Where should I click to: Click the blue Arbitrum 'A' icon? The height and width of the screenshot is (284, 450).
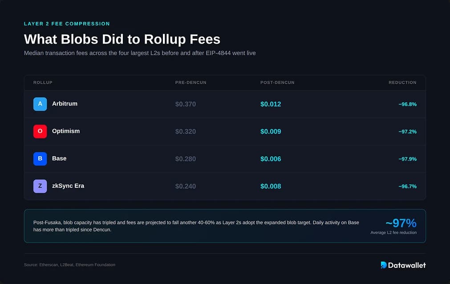tap(40, 104)
